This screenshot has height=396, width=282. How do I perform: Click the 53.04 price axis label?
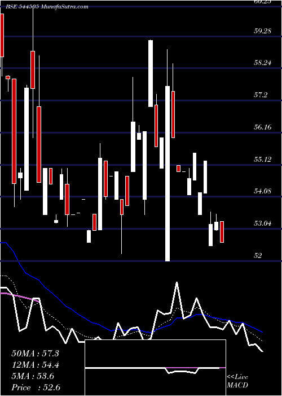tap(263, 223)
